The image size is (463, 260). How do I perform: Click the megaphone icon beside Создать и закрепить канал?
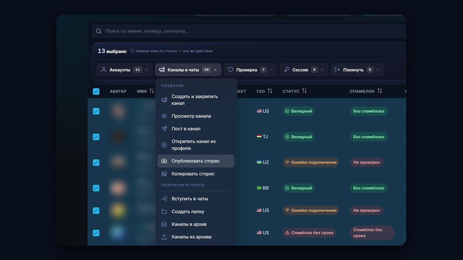(164, 100)
